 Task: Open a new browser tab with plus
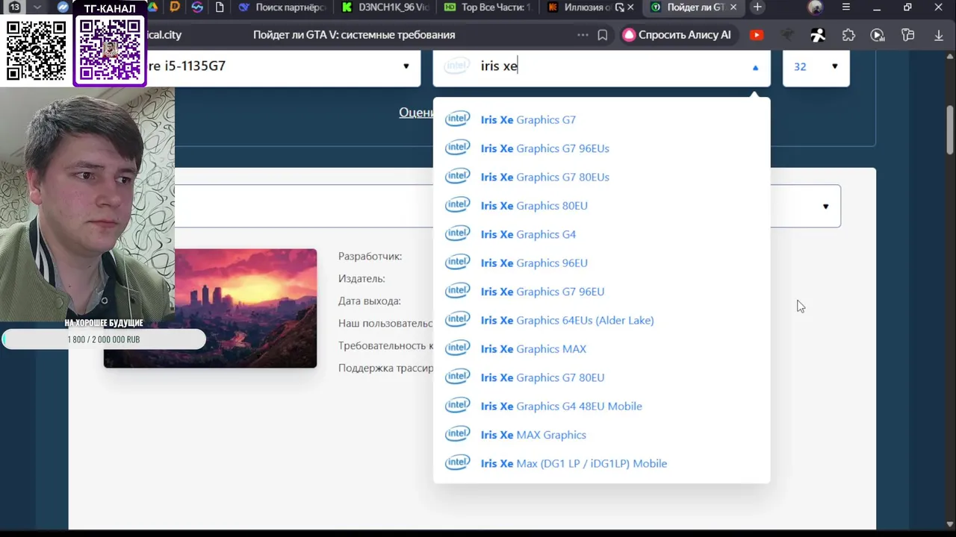(757, 7)
